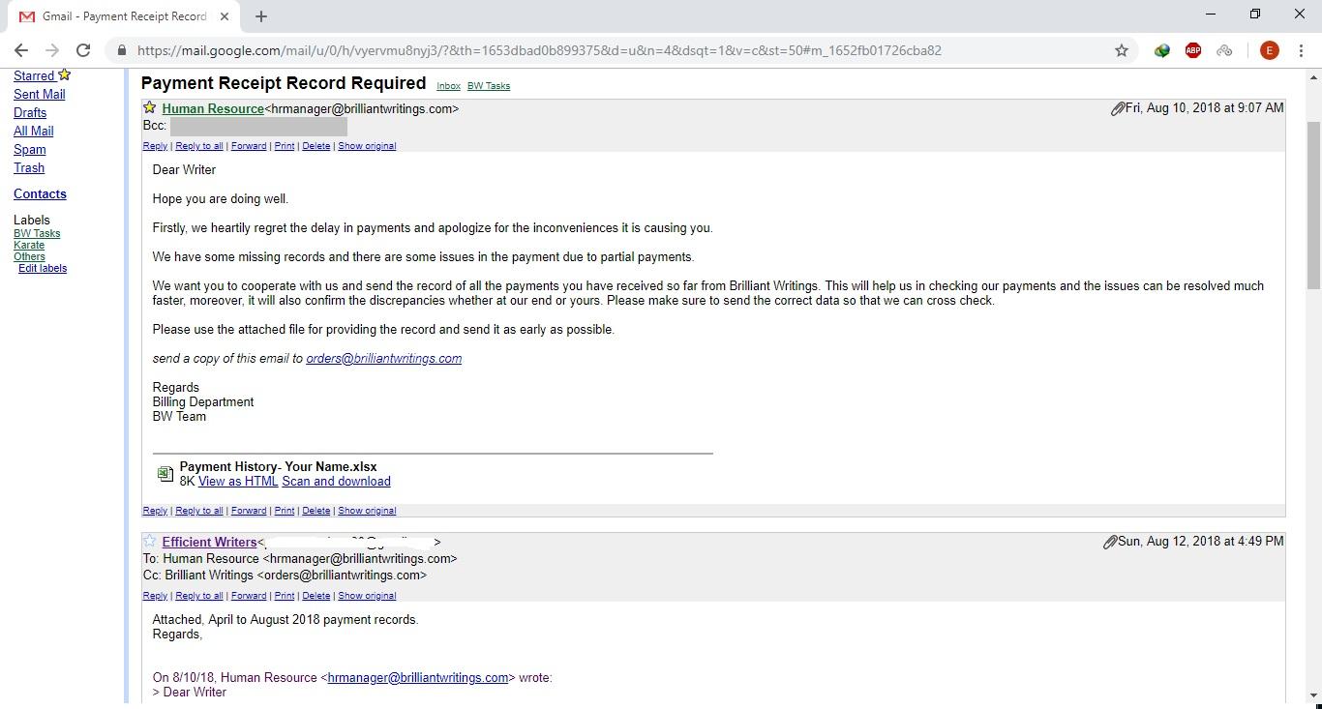Click Reply to all below the attachment

[199, 511]
